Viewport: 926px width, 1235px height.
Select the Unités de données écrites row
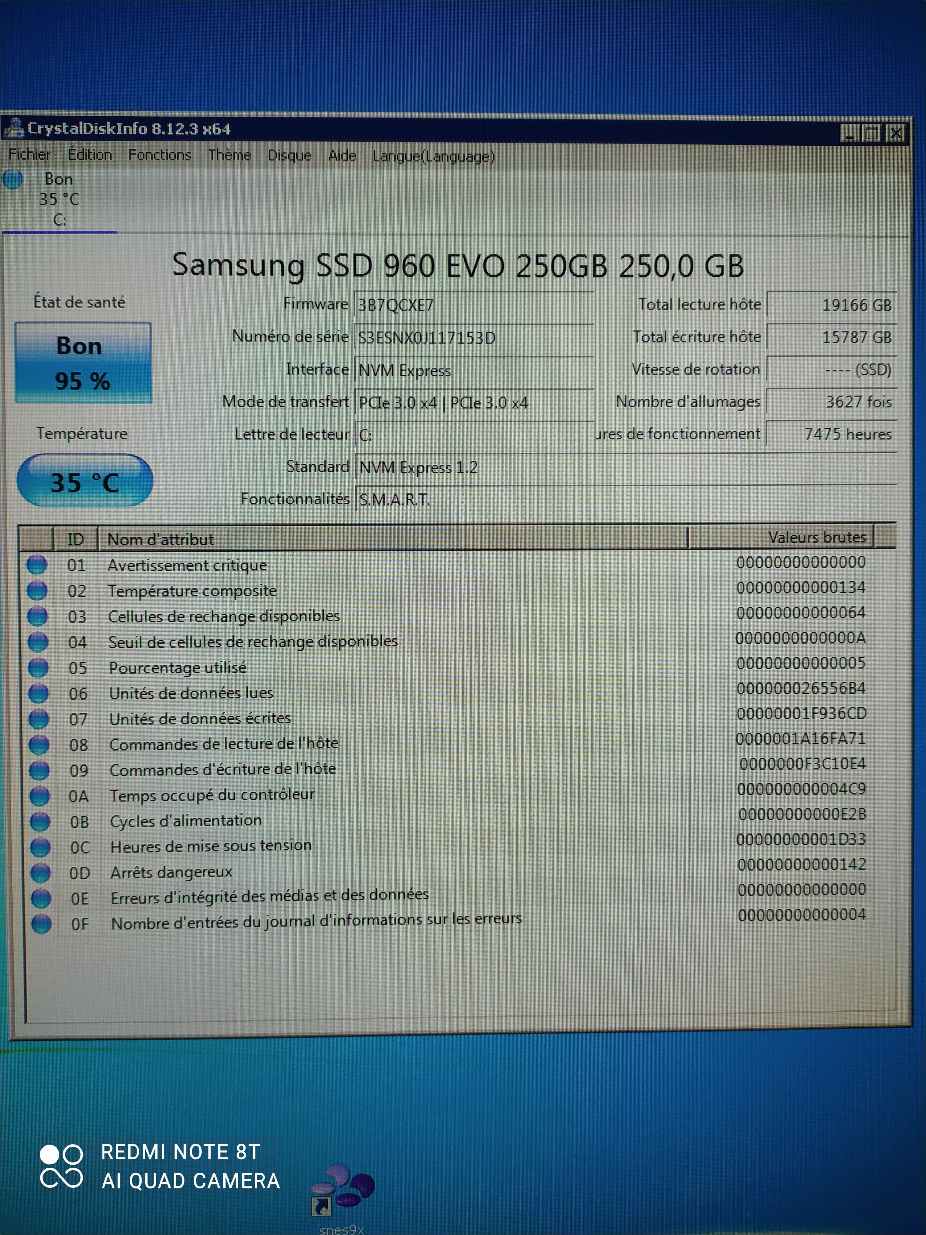click(200, 718)
